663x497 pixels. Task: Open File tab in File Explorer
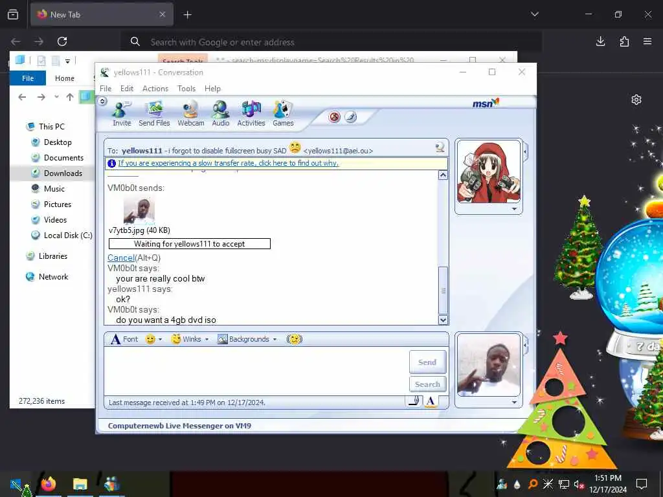pyautogui.click(x=28, y=78)
